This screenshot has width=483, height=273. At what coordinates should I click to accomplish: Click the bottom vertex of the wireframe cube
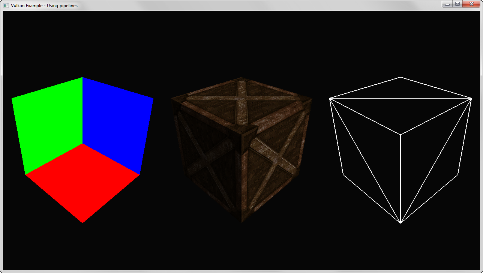(400, 223)
